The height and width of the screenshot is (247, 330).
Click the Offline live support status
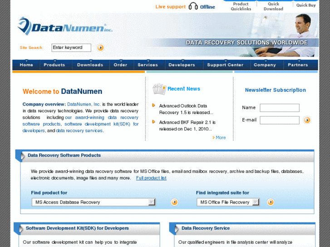(207, 7)
